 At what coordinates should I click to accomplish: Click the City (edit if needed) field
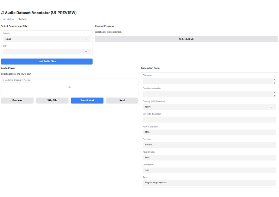coord(209,120)
